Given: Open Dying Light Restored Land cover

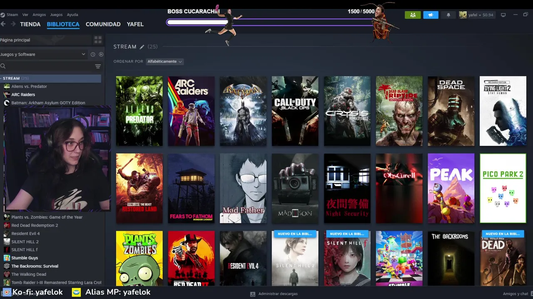Looking at the screenshot, I should (139, 189).
